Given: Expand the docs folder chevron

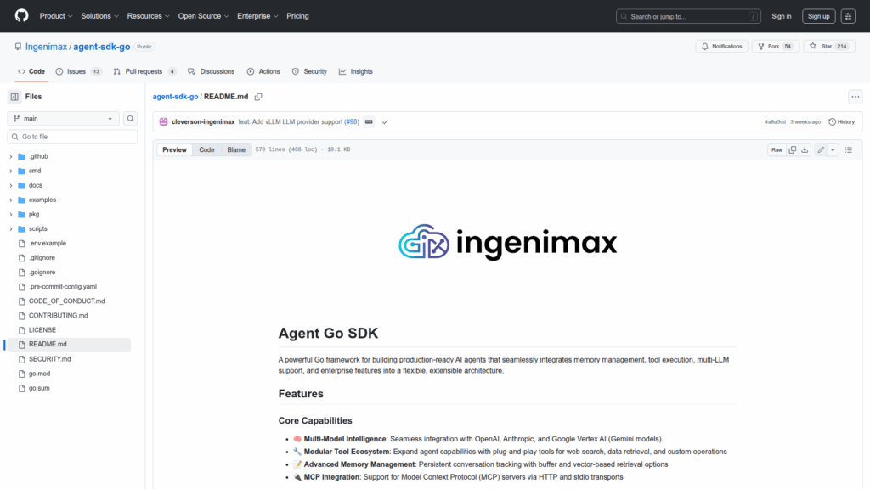Looking at the screenshot, I should coord(10,185).
